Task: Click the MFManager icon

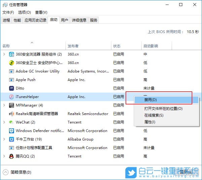Action: pos(11,106)
